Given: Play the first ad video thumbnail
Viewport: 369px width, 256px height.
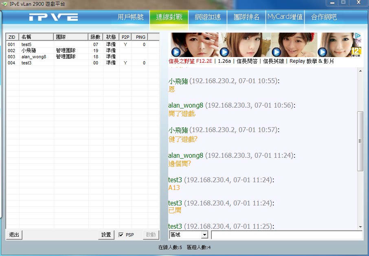Looking at the screenshot, I should coord(176,52).
